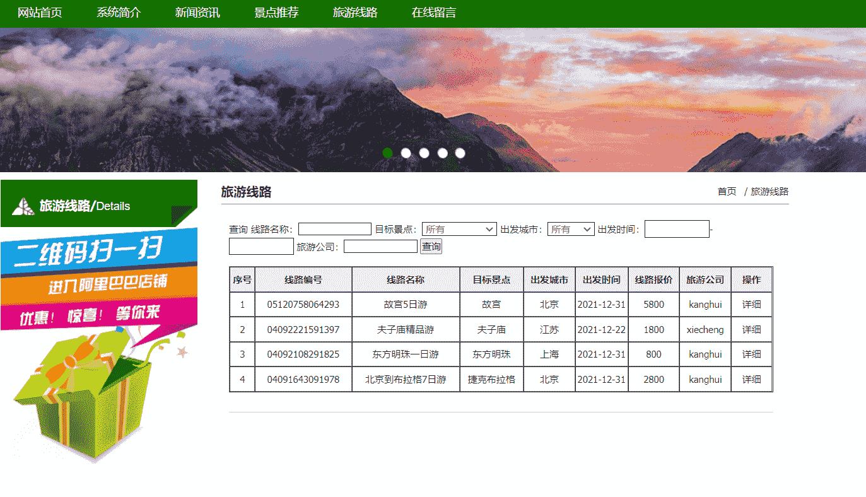Screen dimensions: 866x497
Task: Click the 目标景点 column header
Action: [x=491, y=280]
